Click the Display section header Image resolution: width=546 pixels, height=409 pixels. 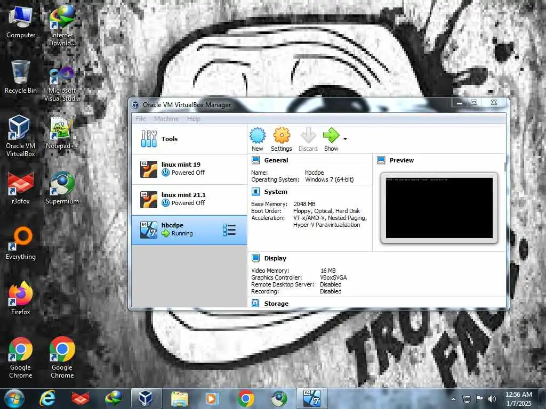[x=275, y=258]
